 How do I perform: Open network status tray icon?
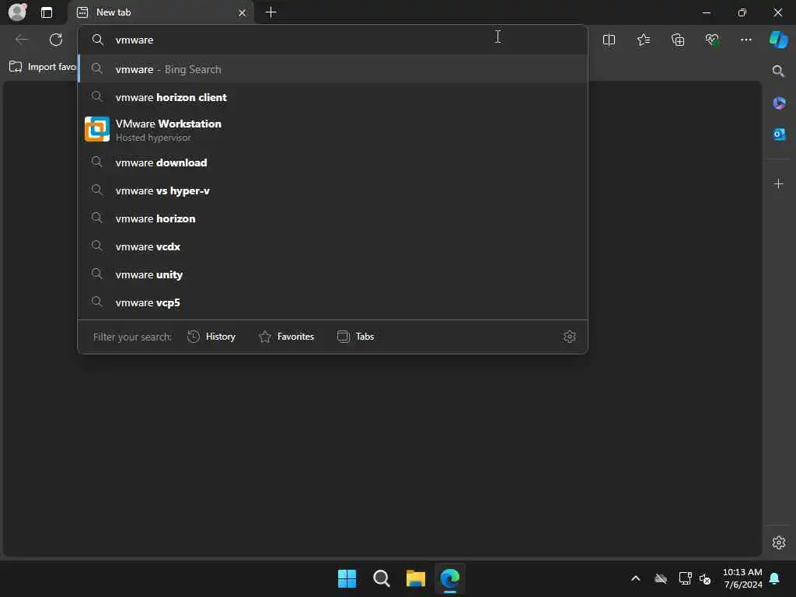pyautogui.click(x=685, y=578)
